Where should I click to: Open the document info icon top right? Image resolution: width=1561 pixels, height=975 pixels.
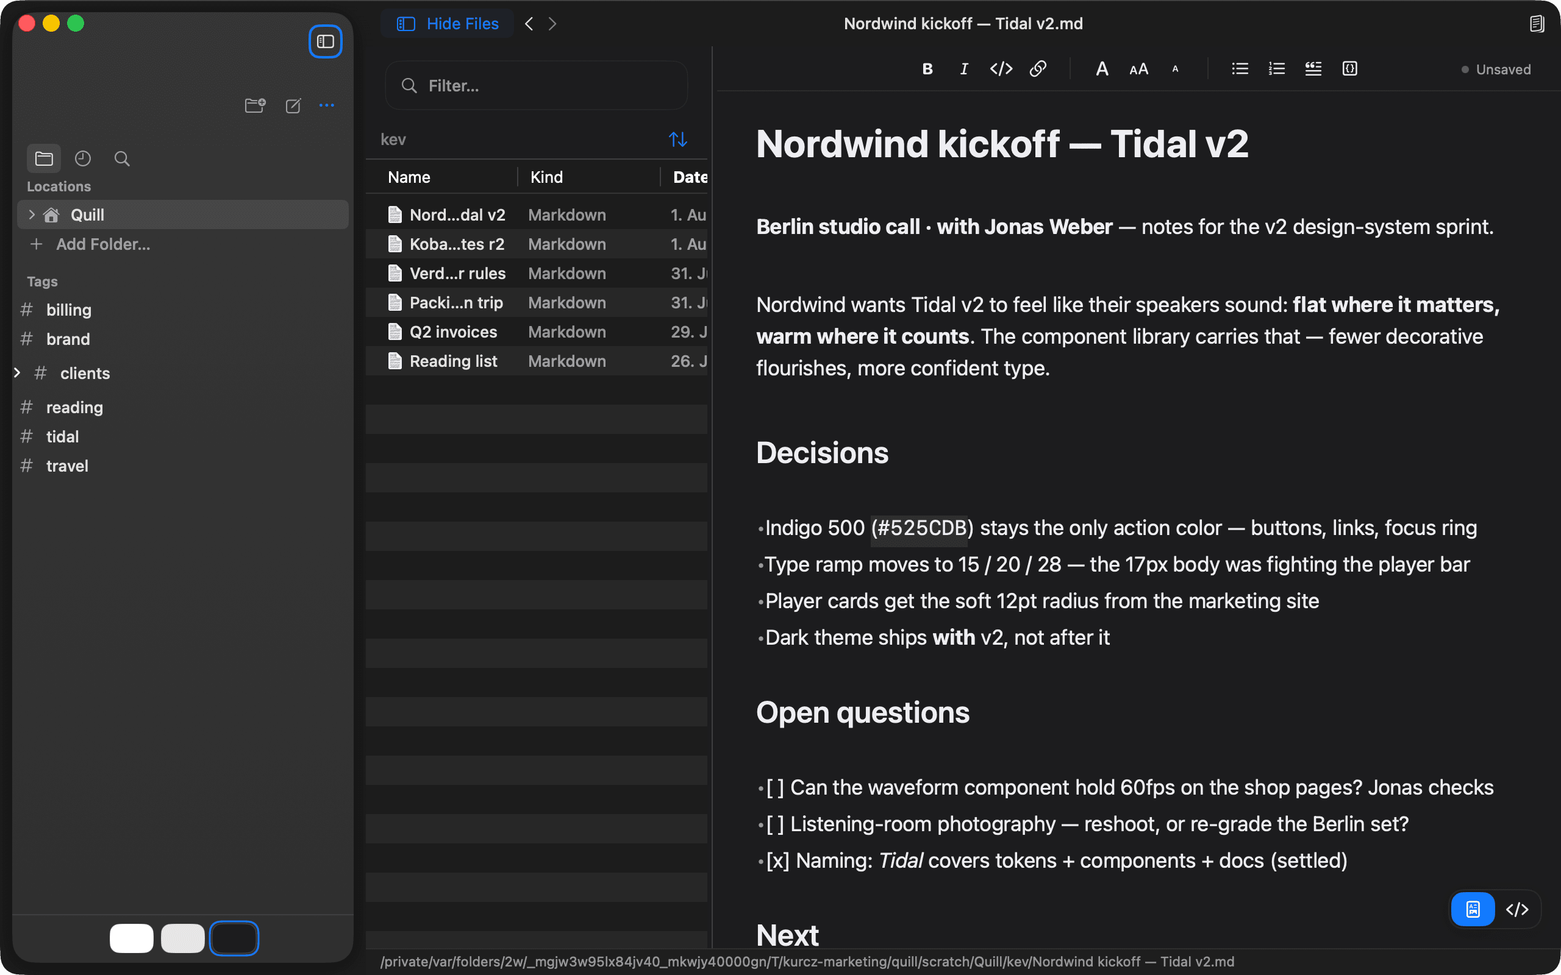click(1537, 24)
